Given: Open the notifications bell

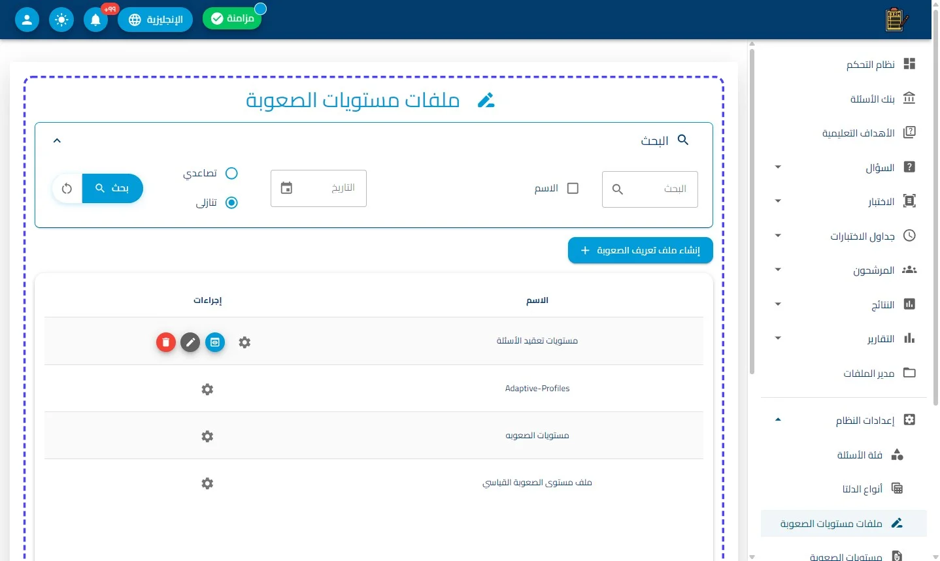Looking at the screenshot, I should point(95,20).
